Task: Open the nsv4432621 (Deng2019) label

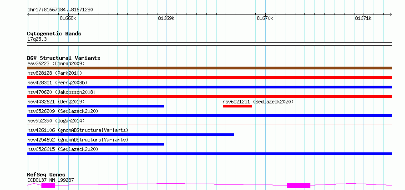Action: point(56,102)
